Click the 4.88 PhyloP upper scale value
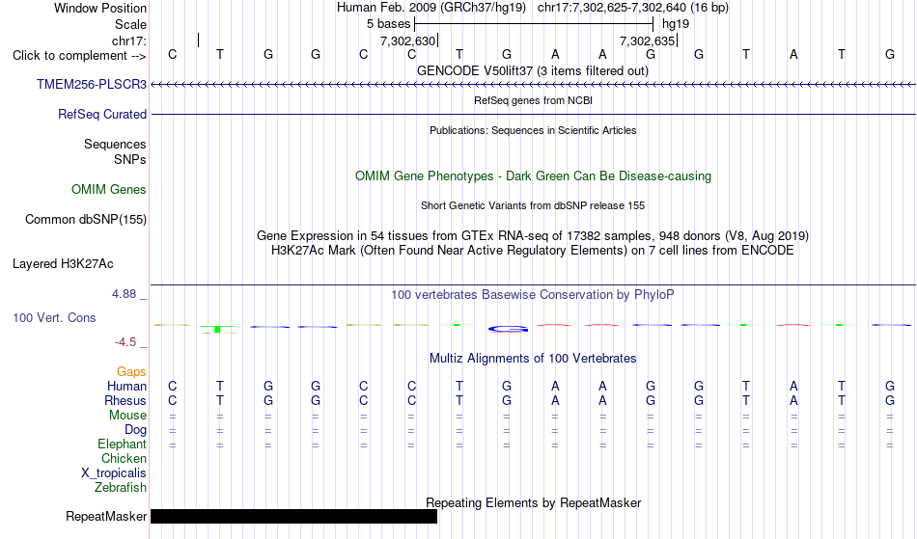Viewport: 917px width, 539px height. pyautogui.click(x=124, y=294)
